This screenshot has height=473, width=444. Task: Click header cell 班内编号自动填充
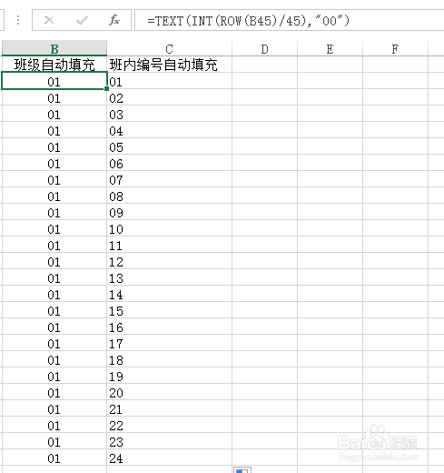[170, 65]
